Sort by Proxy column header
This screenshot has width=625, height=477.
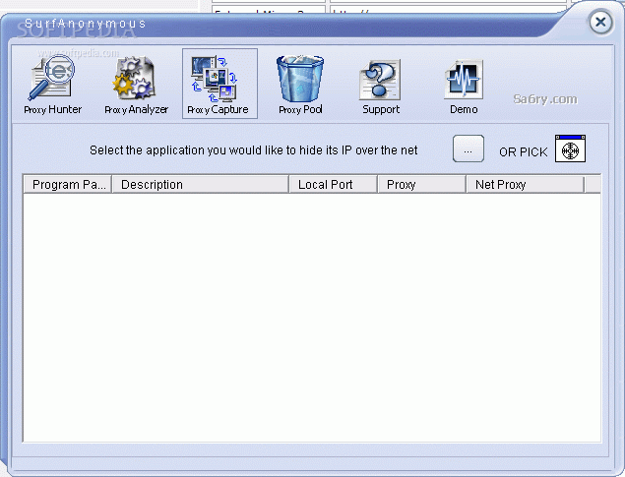[421, 185]
